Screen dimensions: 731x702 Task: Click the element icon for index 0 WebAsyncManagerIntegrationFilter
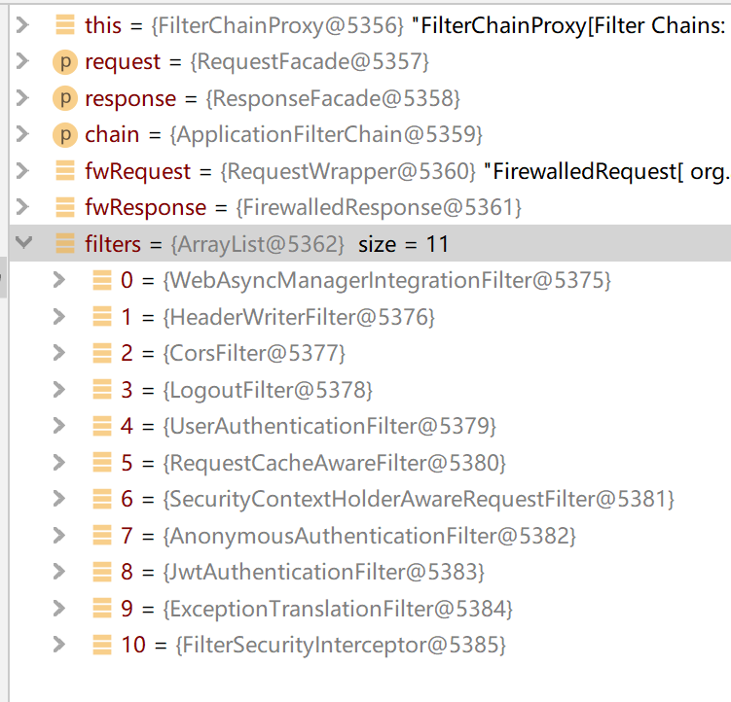tap(101, 280)
